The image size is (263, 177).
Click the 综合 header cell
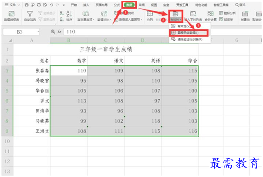tap(180, 60)
